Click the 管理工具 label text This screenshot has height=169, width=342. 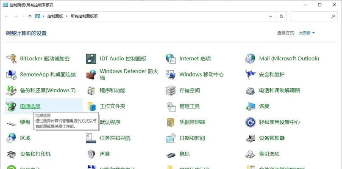[x=189, y=106]
